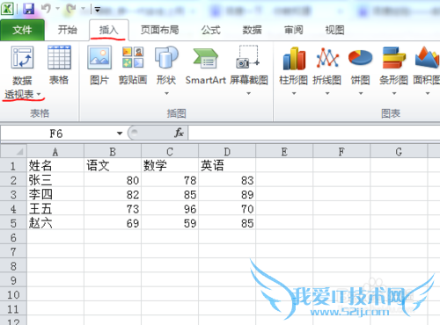This screenshot has height=325, width=440.
Task: Insert a PivotTable with 数据透视表 icon
Action: [22, 57]
